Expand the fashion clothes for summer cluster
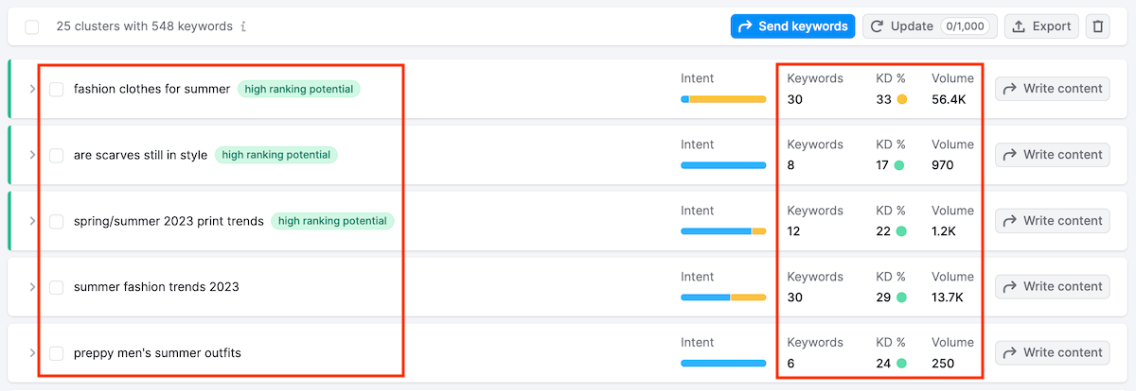Viewport: 1136px width, 391px height. [32, 89]
